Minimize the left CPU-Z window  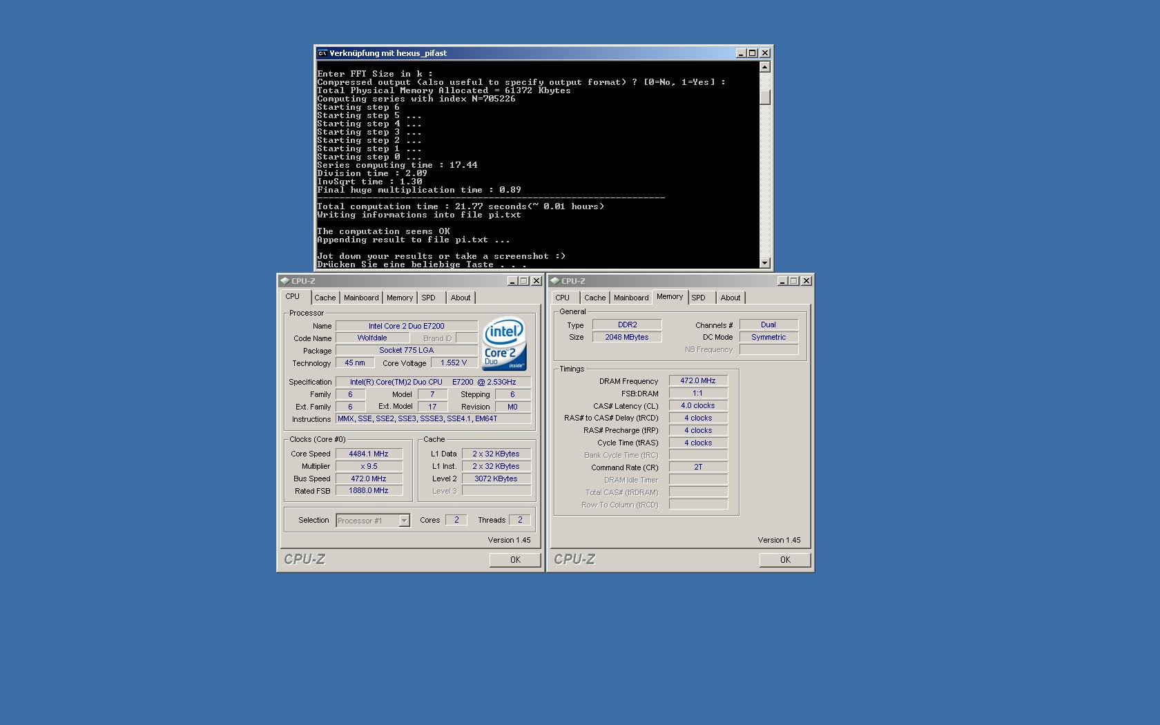pyautogui.click(x=512, y=281)
